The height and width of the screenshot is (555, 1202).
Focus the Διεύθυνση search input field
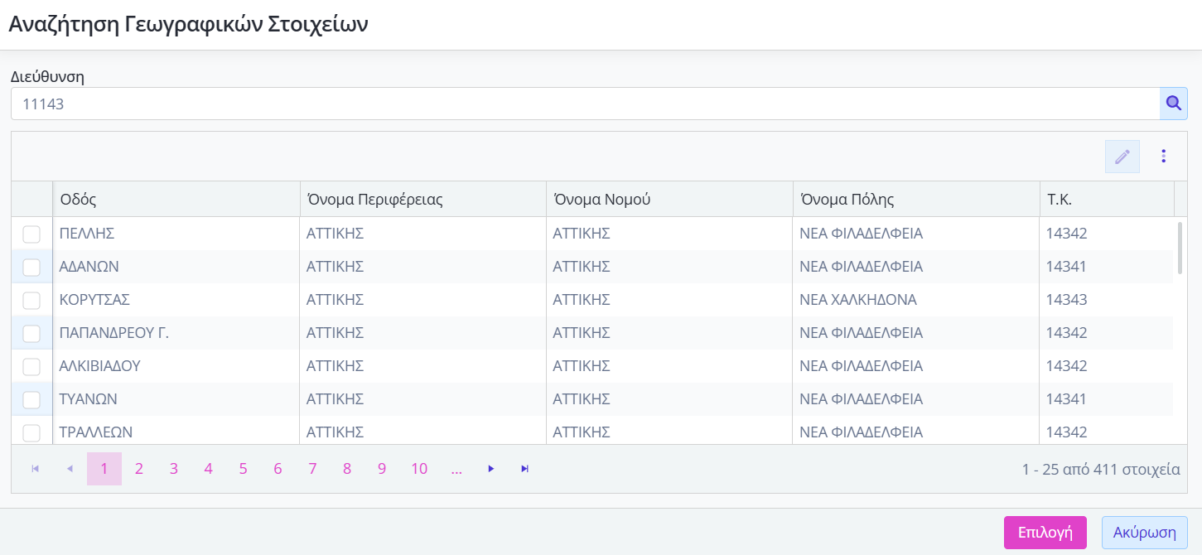click(x=584, y=104)
